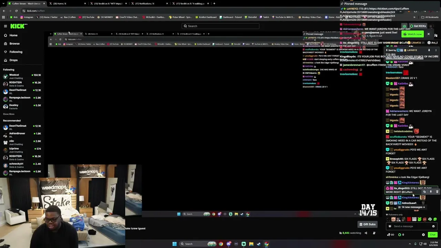Open Home in the Kick sidebar
The image size is (441, 248).
(13, 35)
